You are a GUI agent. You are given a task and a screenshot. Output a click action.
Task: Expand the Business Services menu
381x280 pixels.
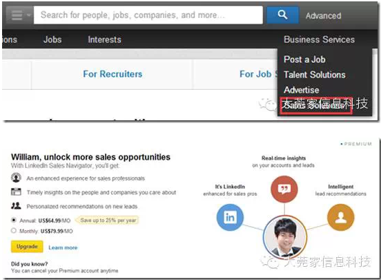pyautogui.click(x=319, y=39)
